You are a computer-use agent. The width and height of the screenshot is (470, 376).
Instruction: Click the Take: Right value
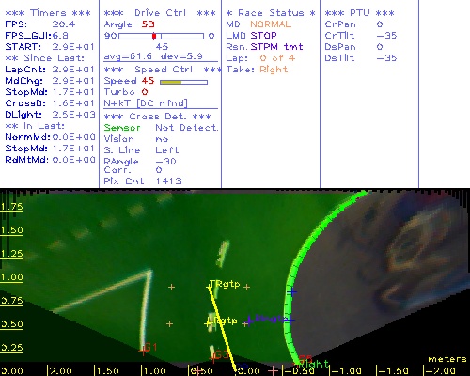tap(274, 70)
